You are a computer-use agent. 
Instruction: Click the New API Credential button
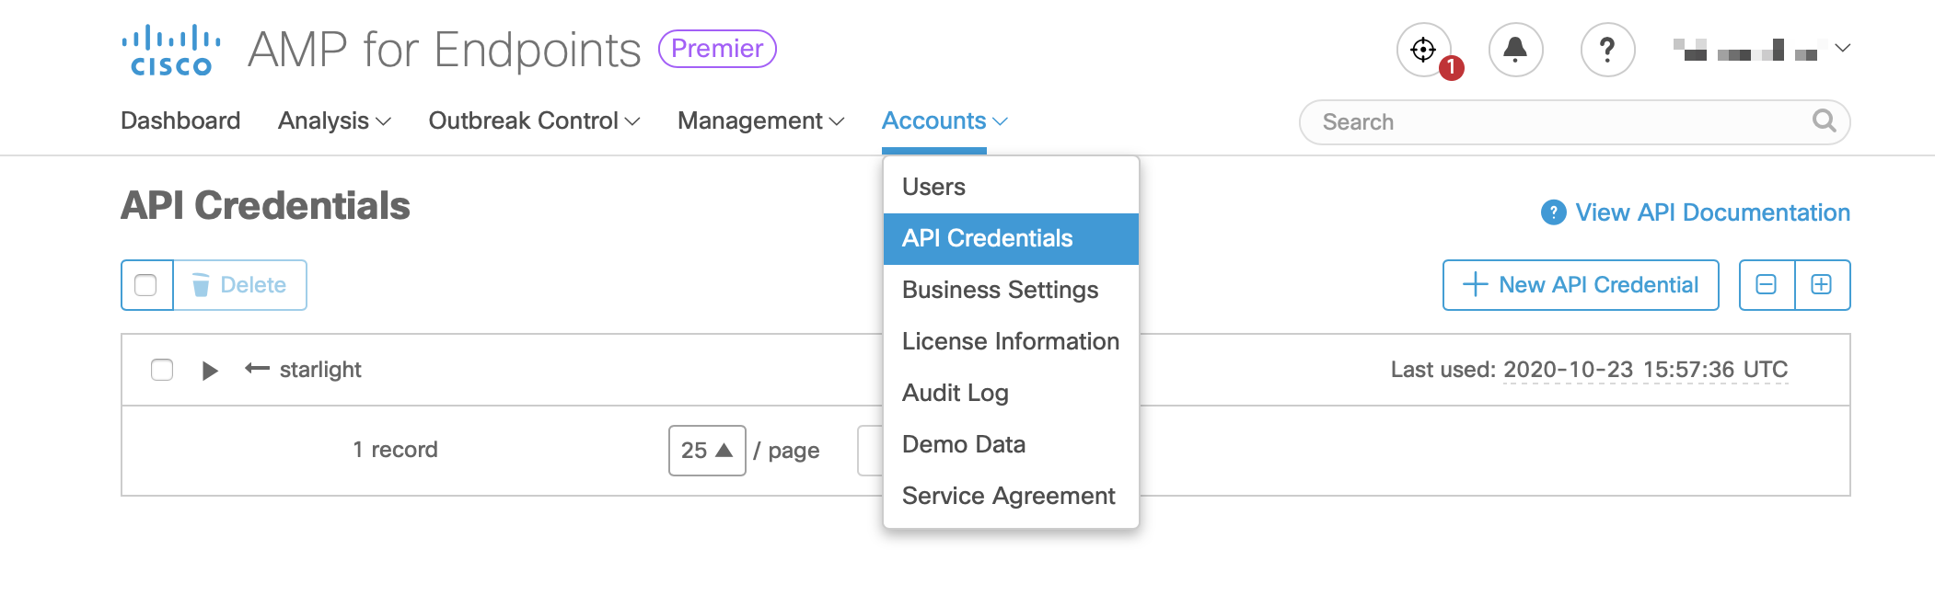[1580, 285]
